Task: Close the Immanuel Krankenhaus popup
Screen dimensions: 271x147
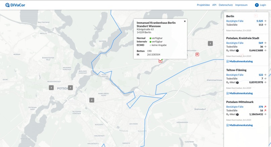Action: click(185, 21)
